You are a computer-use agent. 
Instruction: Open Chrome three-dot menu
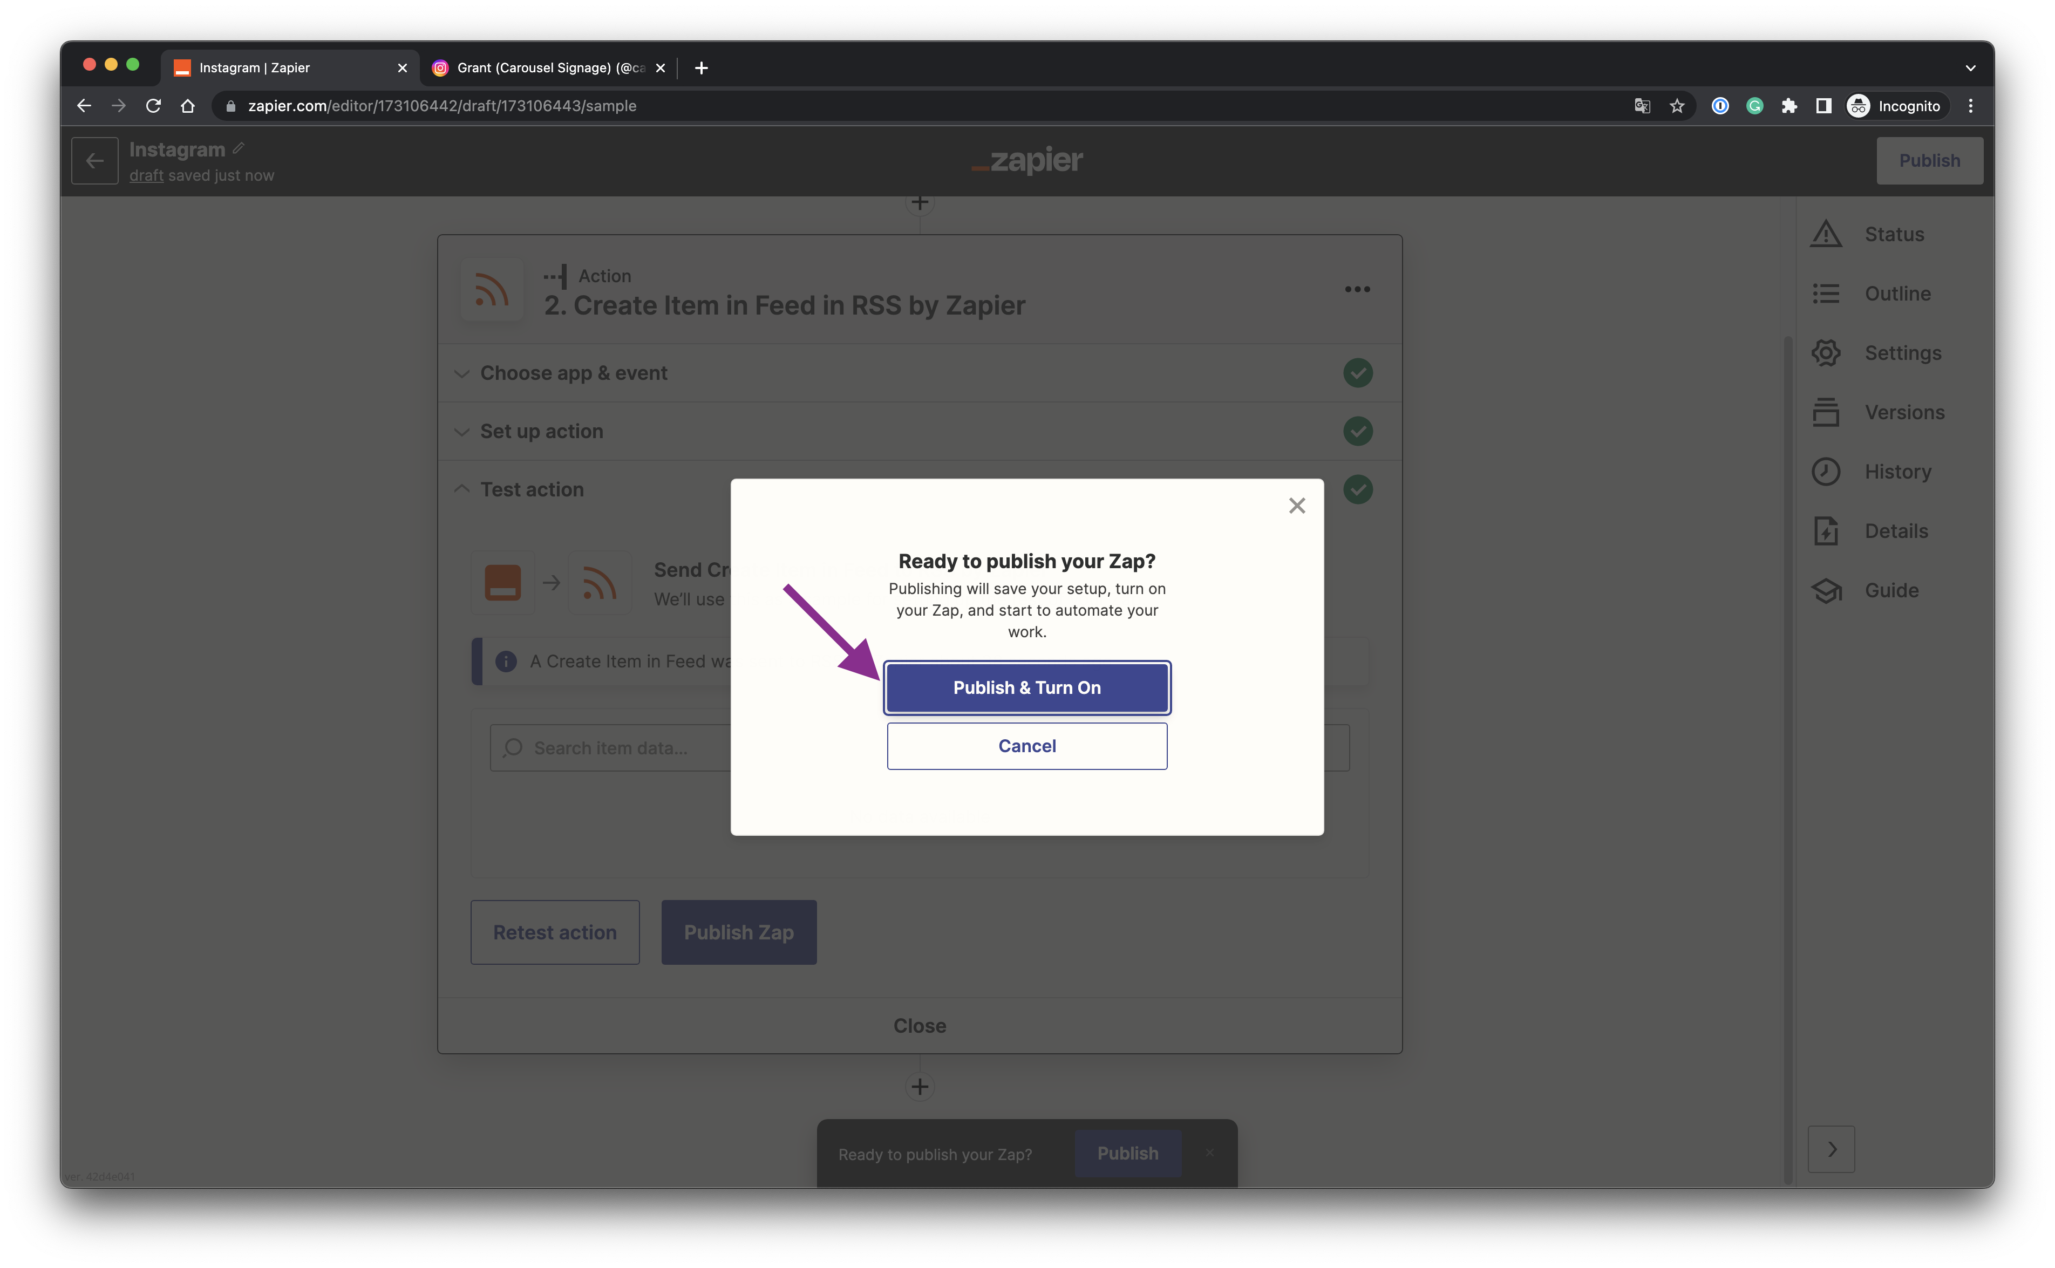click(x=1970, y=106)
